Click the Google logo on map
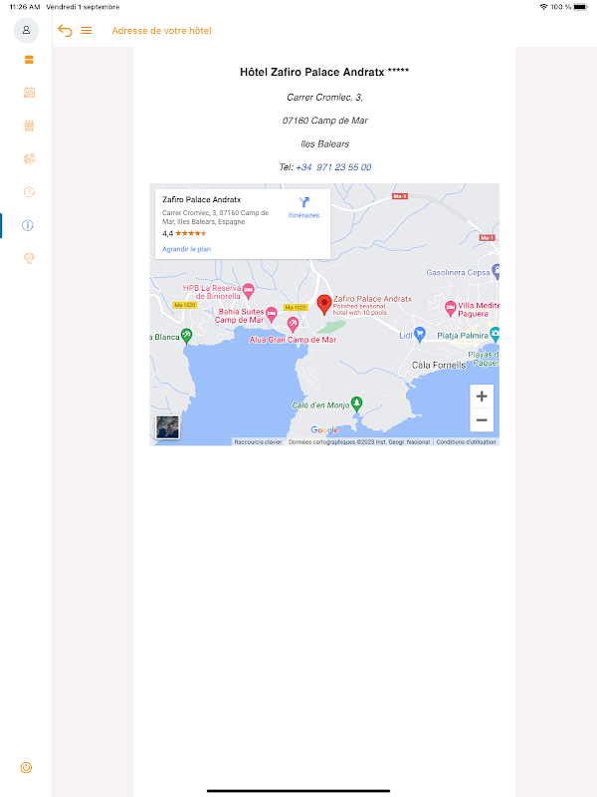 click(x=324, y=430)
